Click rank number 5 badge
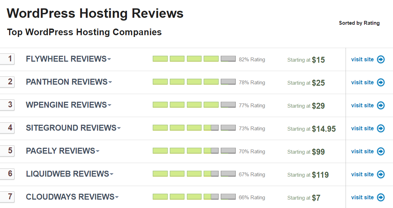This screenshot has height=208, width=393. (x=8, y=151)
